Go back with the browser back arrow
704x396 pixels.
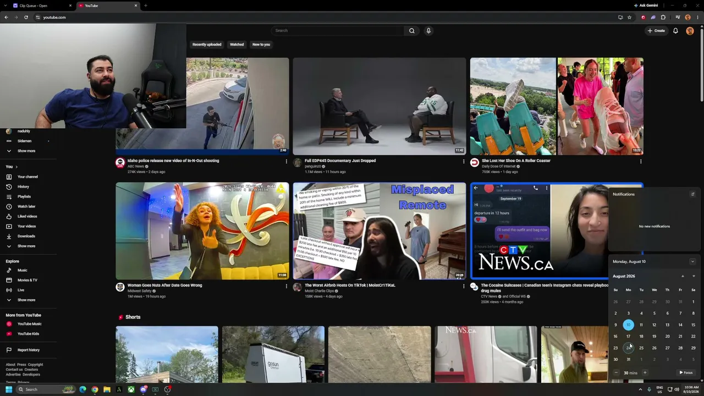tap(6, 17)
